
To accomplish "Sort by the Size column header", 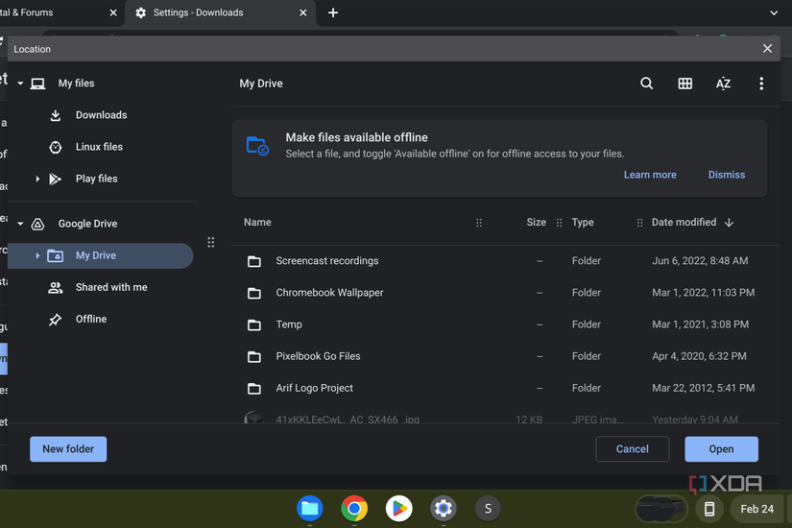I will tap(536, 223).
